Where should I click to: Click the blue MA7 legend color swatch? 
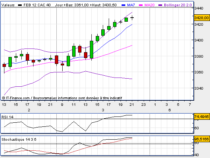(x=123, y=5)
